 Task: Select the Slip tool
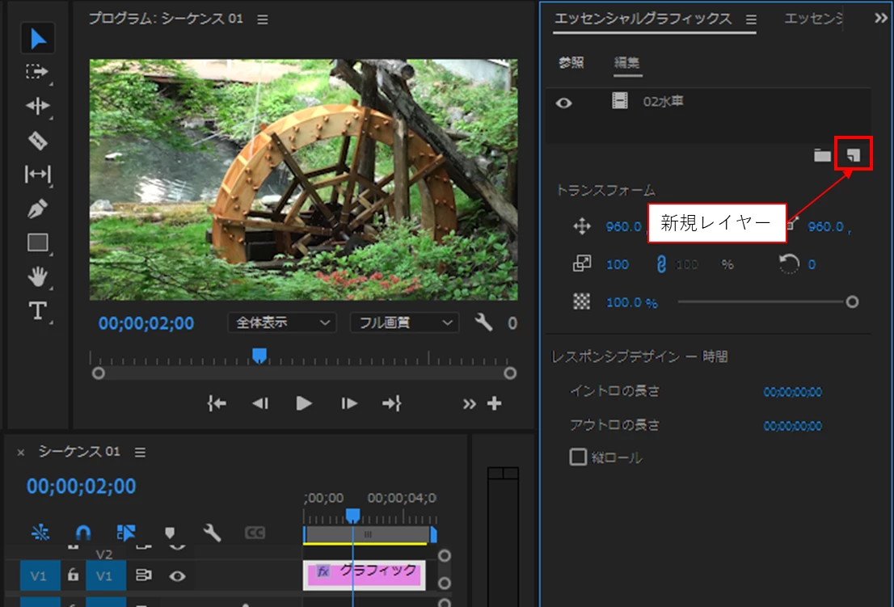click(x=38, y=174)
